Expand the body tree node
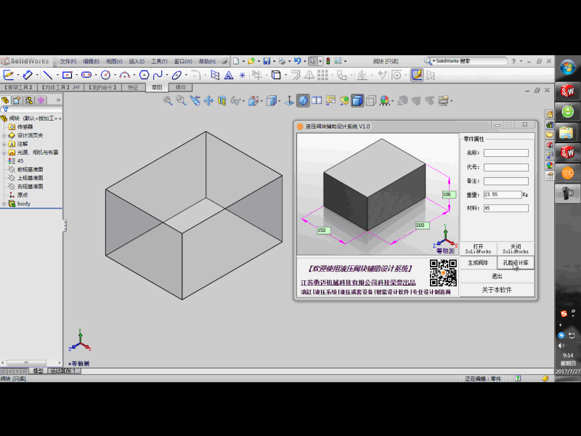581x436 pixels. pos(4,203)
